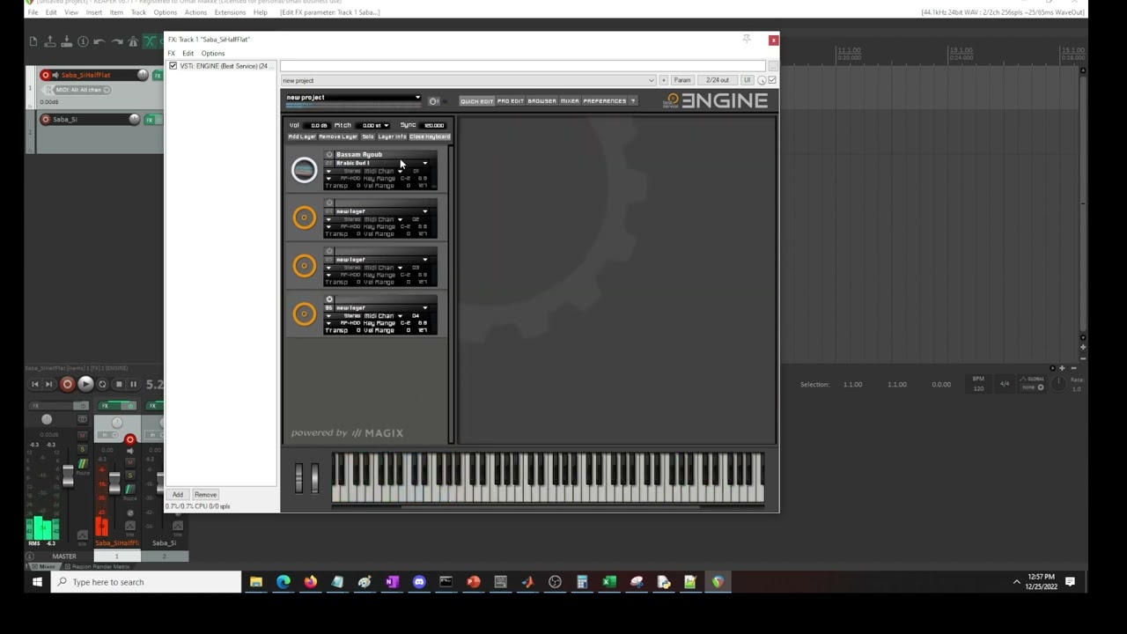Open the Edit menu in the FX window

coord(188,54)
